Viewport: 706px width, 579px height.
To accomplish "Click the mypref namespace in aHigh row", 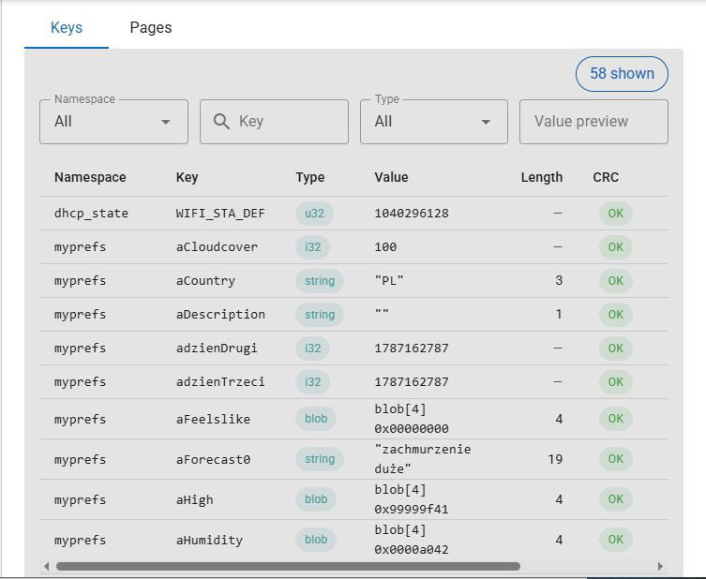I will [80, 499].
